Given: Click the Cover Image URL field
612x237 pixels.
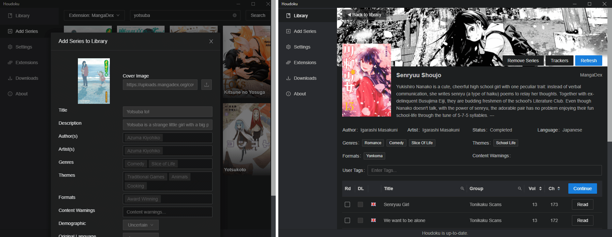Looking at the screenshot, I should 160,85.
